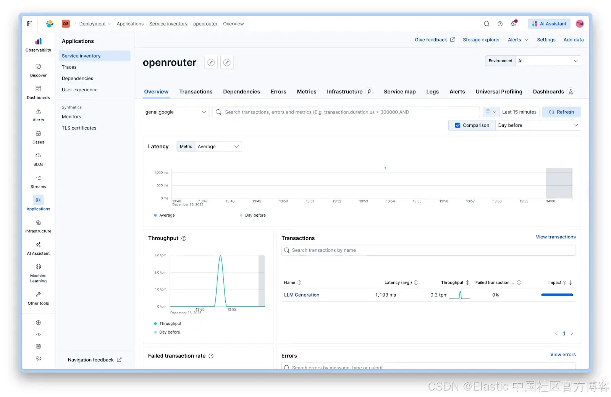Image resolution: width=611 pixels, height=397 pixels.
Task: Open the data management stack icon
Action: 38,346
